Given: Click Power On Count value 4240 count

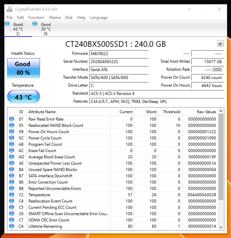Looking at the screenshot, I should tap(208, 78).
